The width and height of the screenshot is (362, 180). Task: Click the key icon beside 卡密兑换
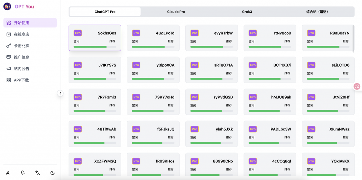8,45
